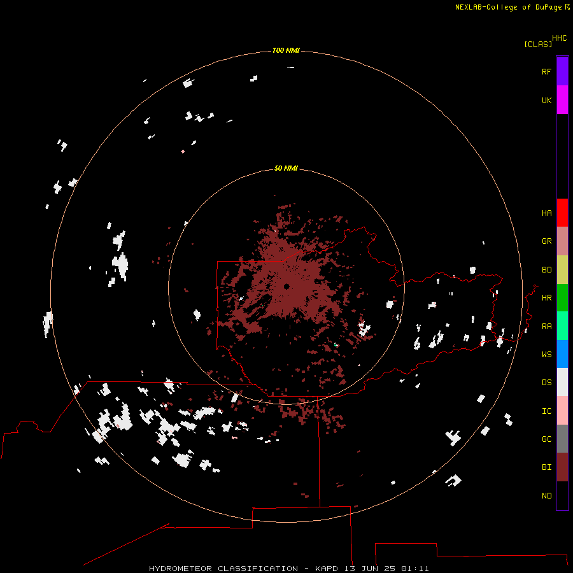Pick the yellow BD legend swatch
The image size is (573, 573).
(562, 269)
